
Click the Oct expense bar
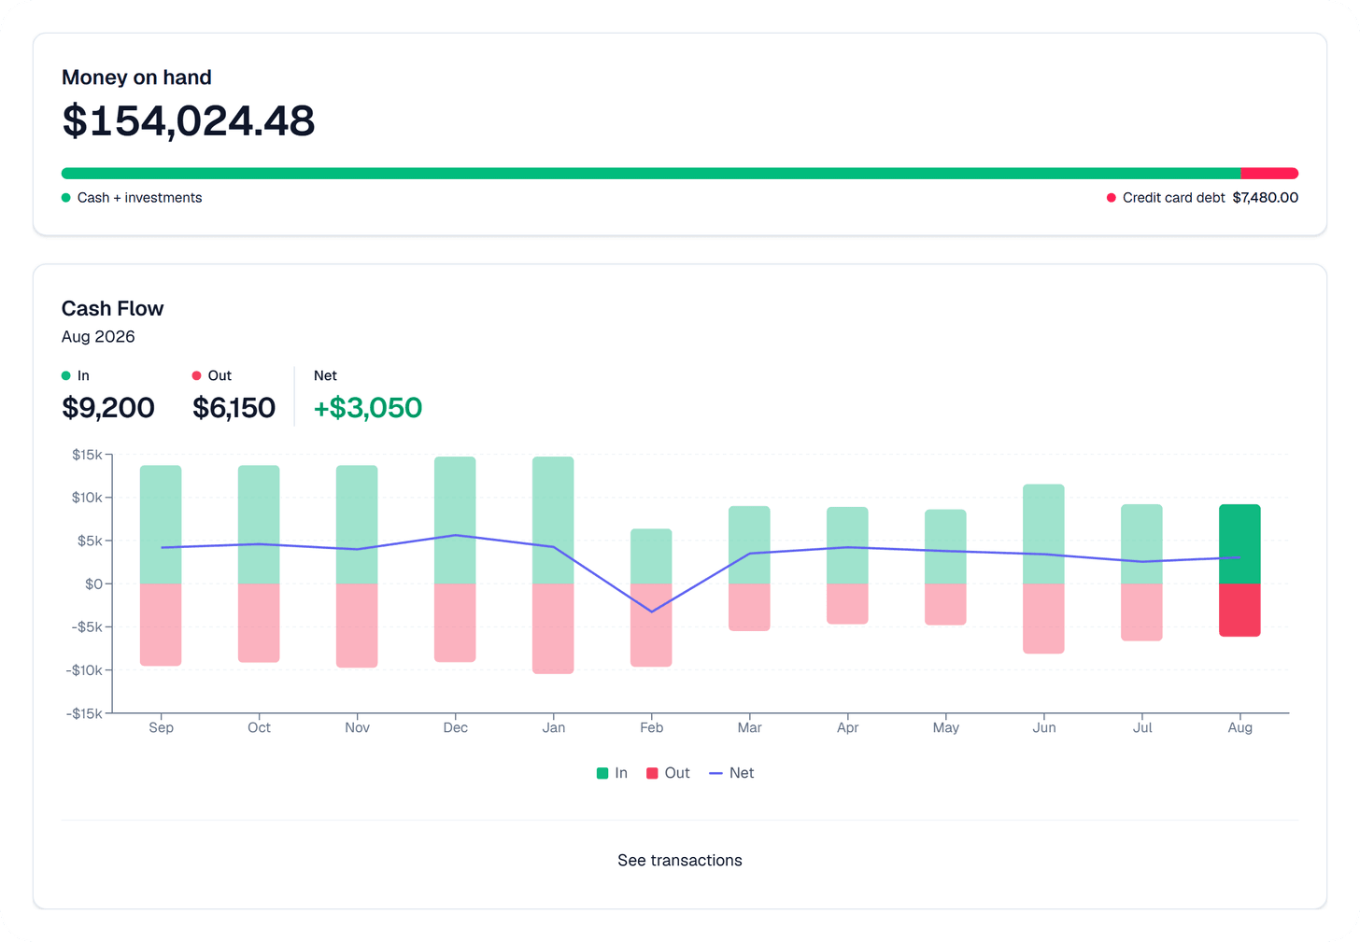click(x=259, y=624)
